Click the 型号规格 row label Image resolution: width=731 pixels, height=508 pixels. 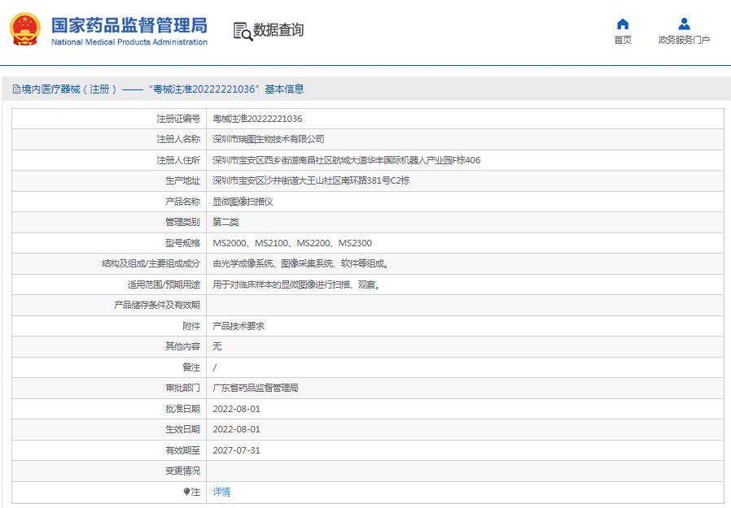point(182,243)
